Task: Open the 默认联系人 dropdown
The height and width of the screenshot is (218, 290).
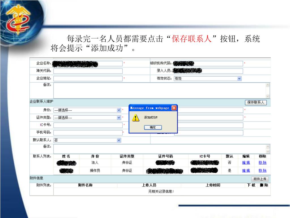Action: coord(119,140)
